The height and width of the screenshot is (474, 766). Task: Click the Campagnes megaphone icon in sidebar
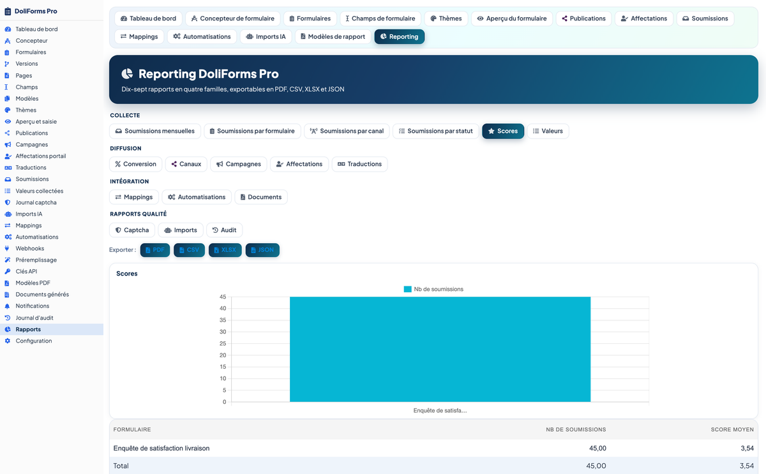tap(8, 144)
